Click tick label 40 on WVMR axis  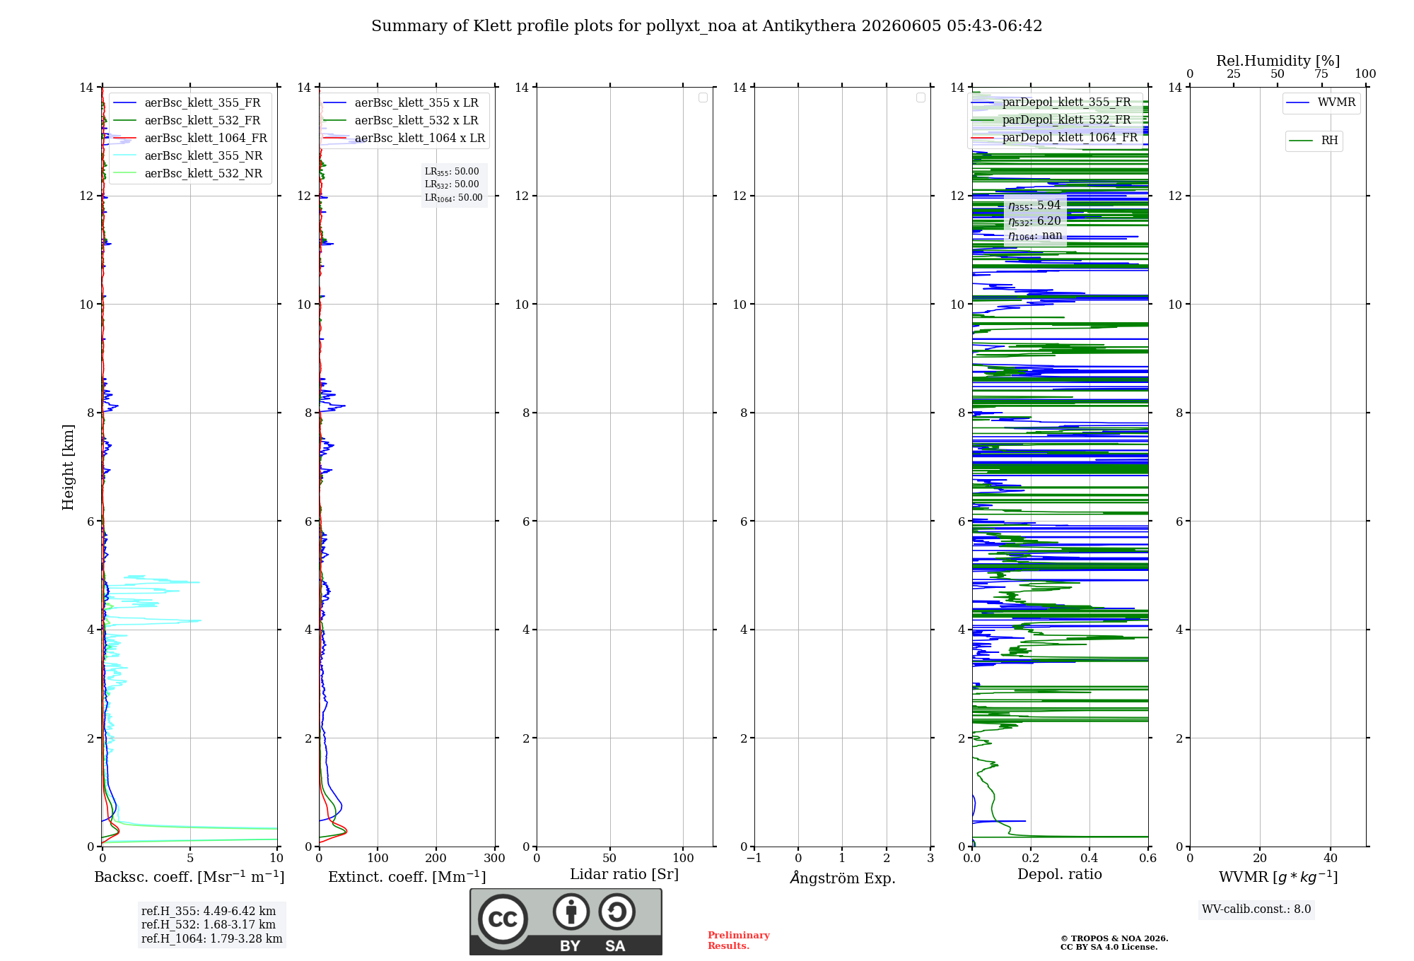point(1331,859)
